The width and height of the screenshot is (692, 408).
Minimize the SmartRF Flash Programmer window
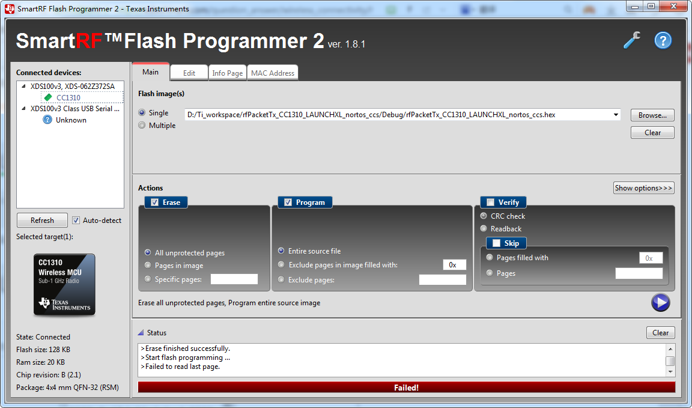pos(634,7)
